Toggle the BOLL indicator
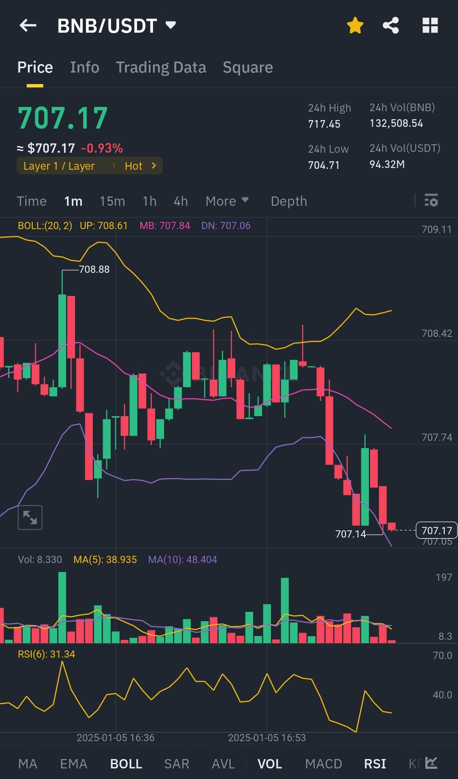 click(x=126, y=764)
